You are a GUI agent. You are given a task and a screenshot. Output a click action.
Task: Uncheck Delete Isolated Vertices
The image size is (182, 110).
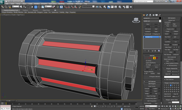click(x=165, y=63)
